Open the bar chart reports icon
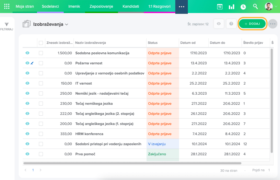 click(x=231, y=7)
